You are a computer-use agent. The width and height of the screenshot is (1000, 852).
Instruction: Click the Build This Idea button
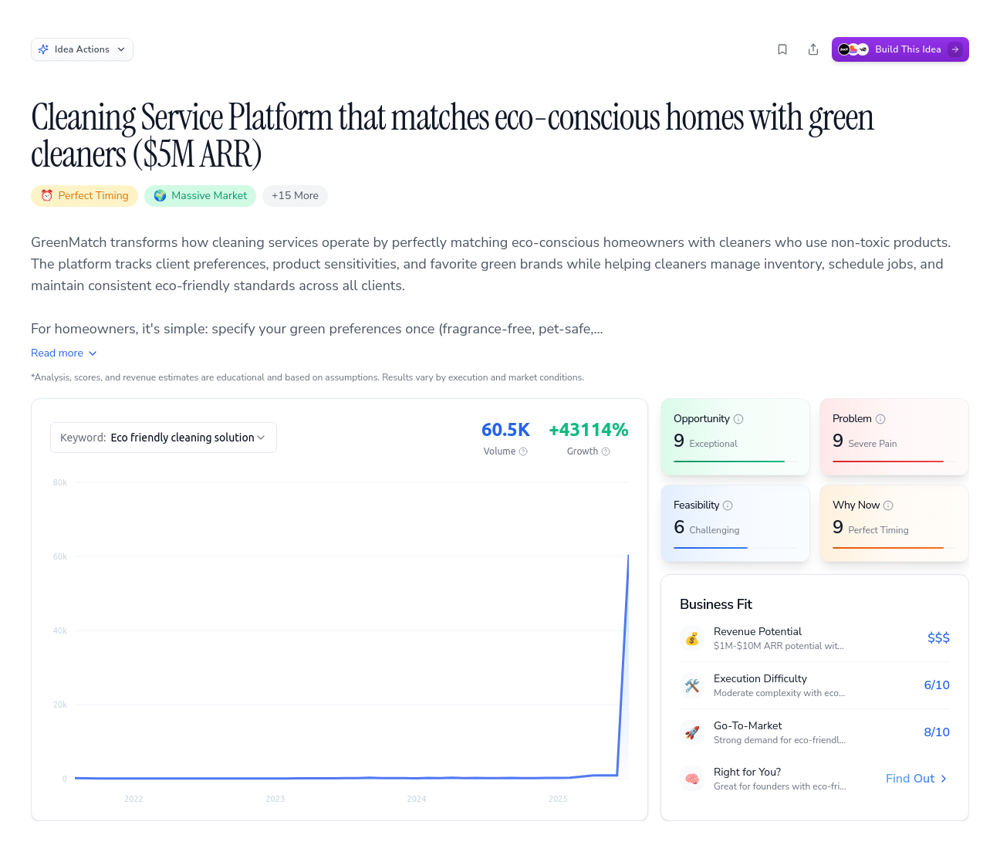pyautogui.click(x=900, y=49)
